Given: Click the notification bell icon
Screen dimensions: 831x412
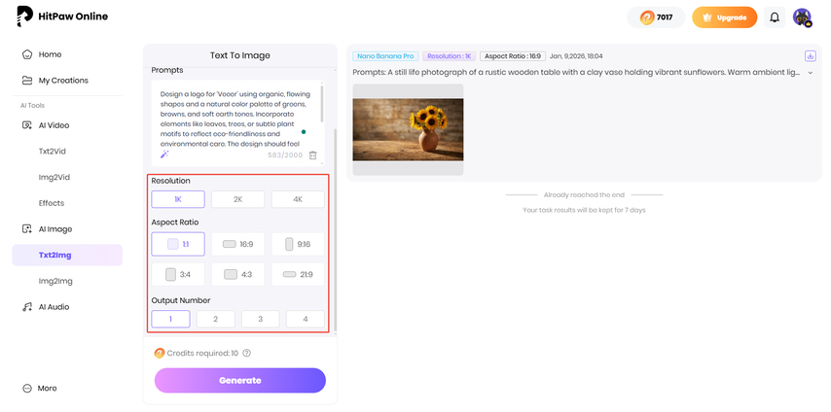Looking at the screenshot, I should pyautogui.click(x=775, y=17).
